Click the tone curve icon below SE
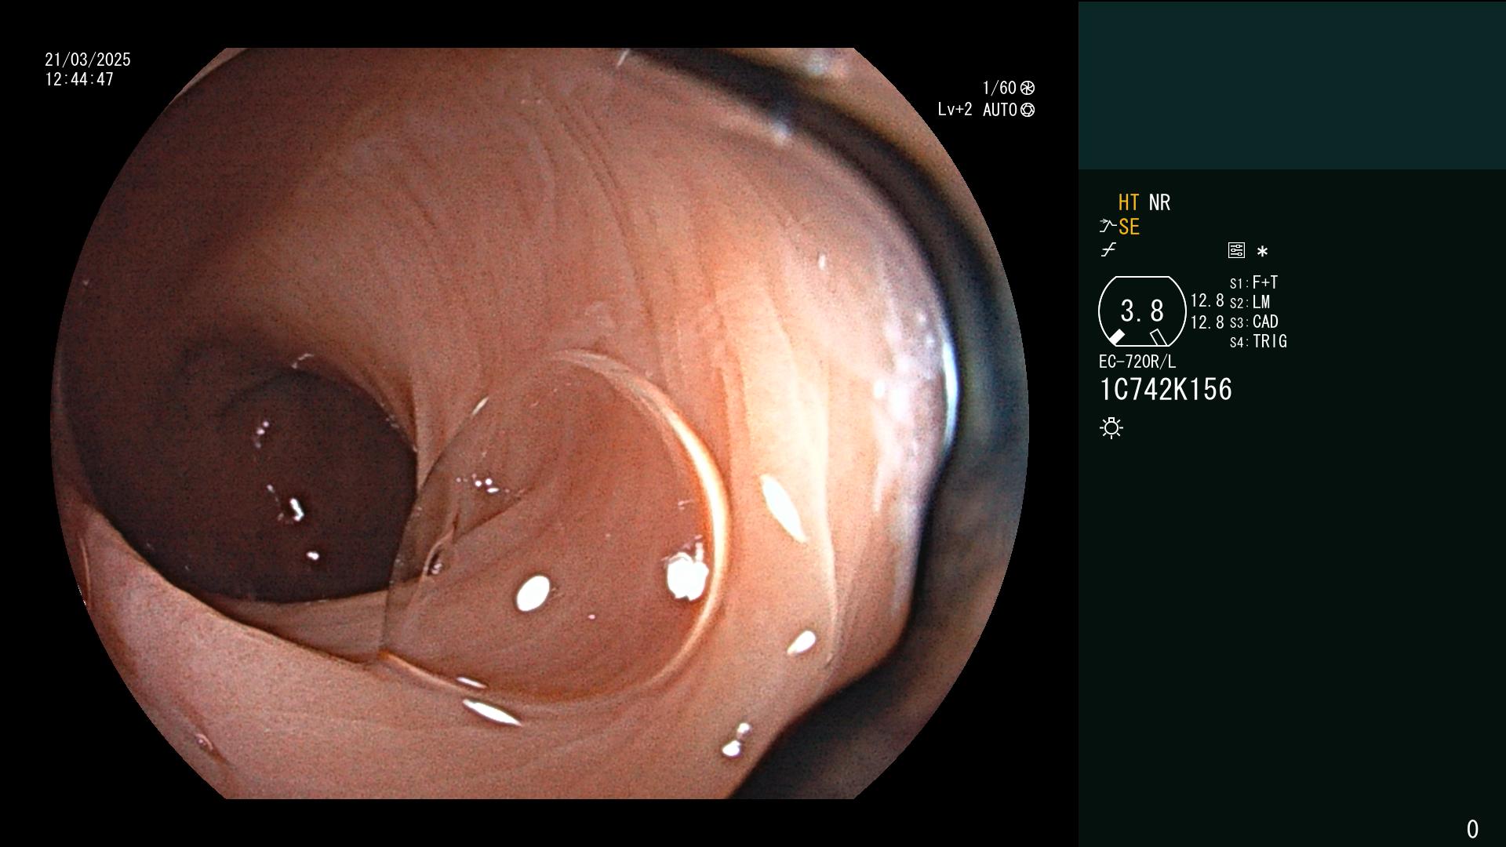 click(1108, 250)
